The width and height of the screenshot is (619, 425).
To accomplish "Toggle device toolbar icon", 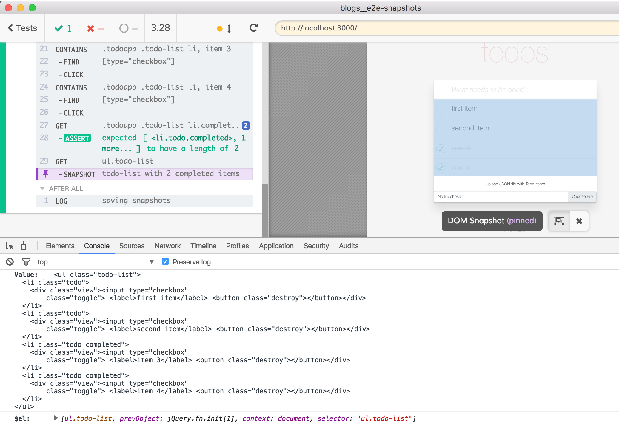I will point(26,246).
